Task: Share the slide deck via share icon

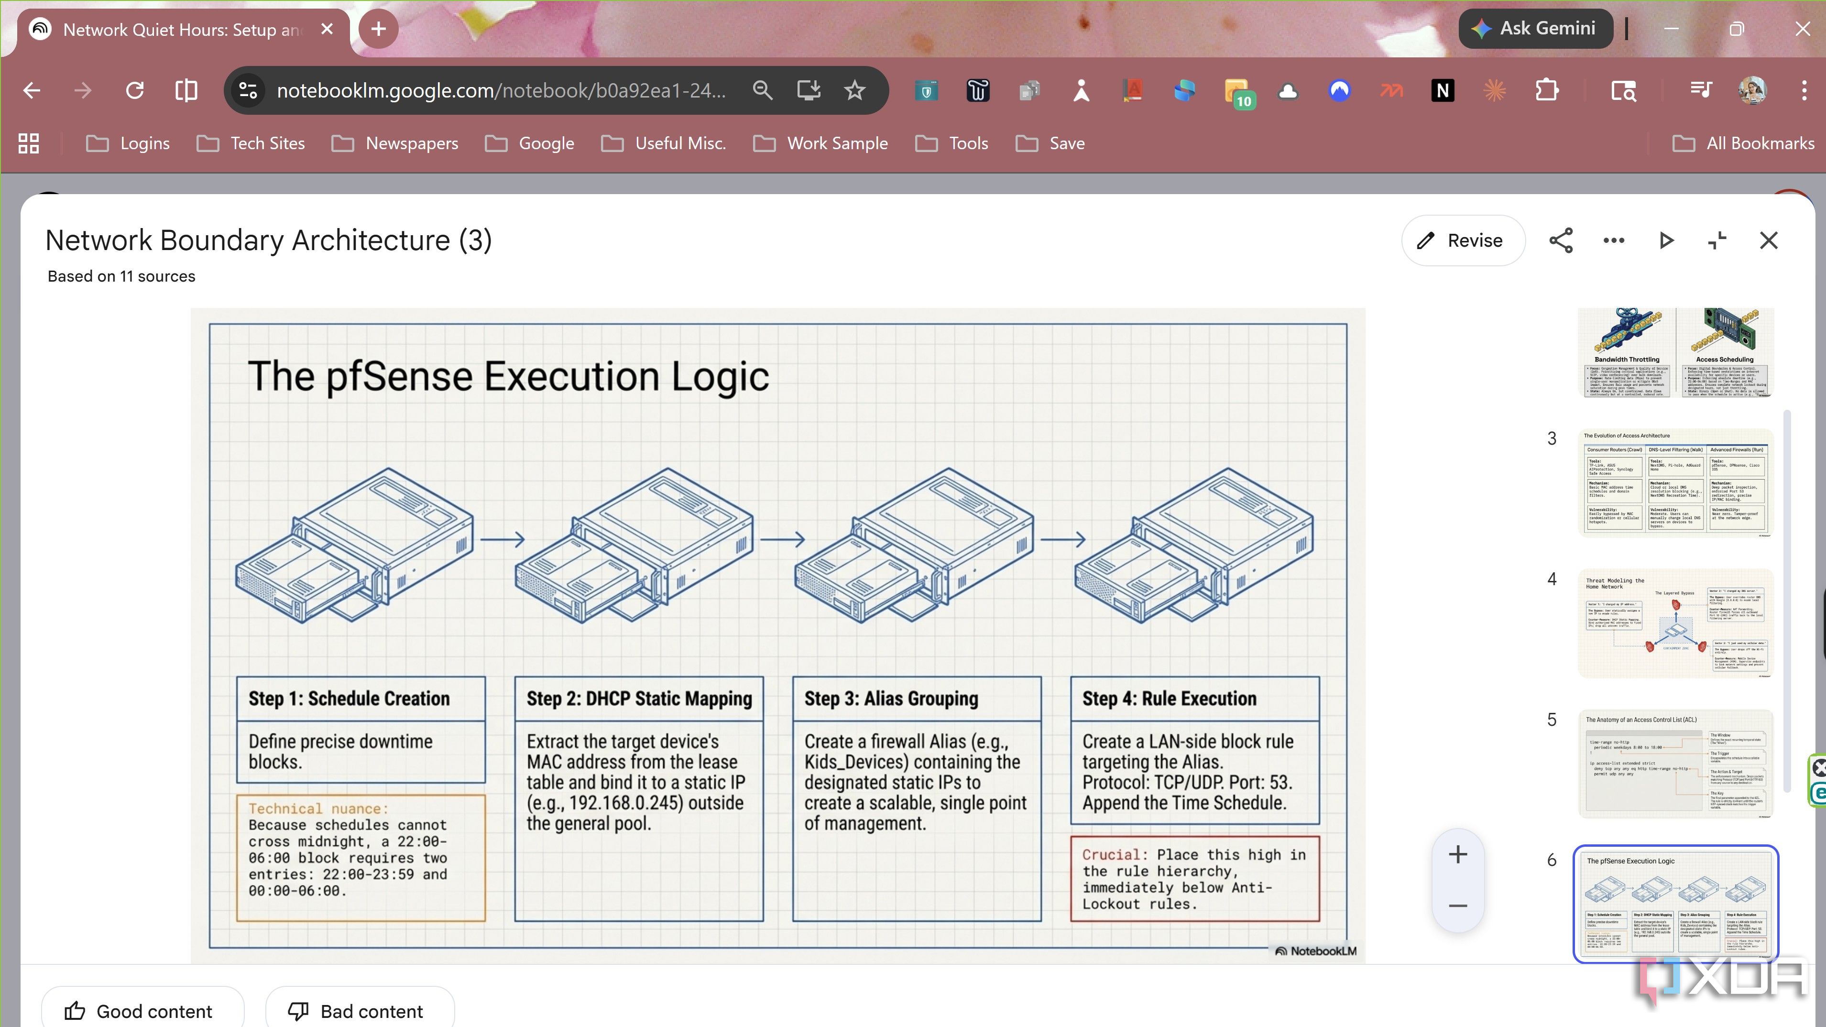Action: click(1561, 240)
